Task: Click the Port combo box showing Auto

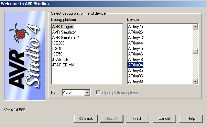Action: click(76, 92)
